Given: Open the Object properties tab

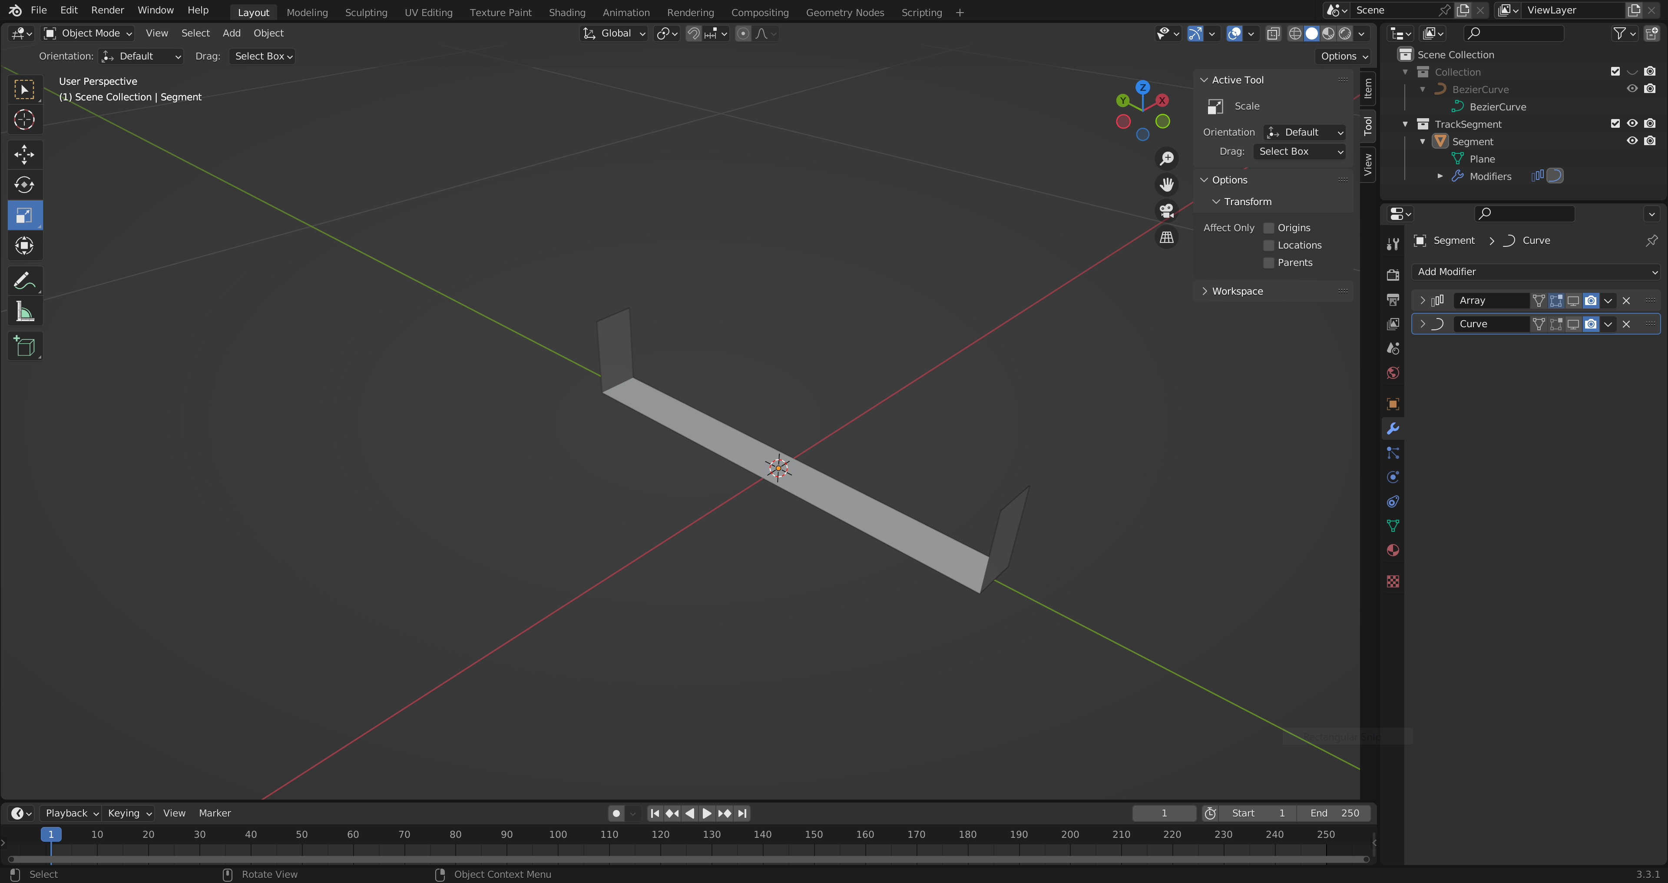Looking at the screenshot, I should click(1393, 404).
